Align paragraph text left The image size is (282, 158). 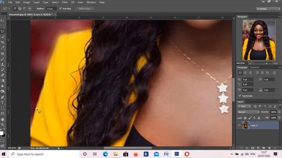click(x=240, y=73)
